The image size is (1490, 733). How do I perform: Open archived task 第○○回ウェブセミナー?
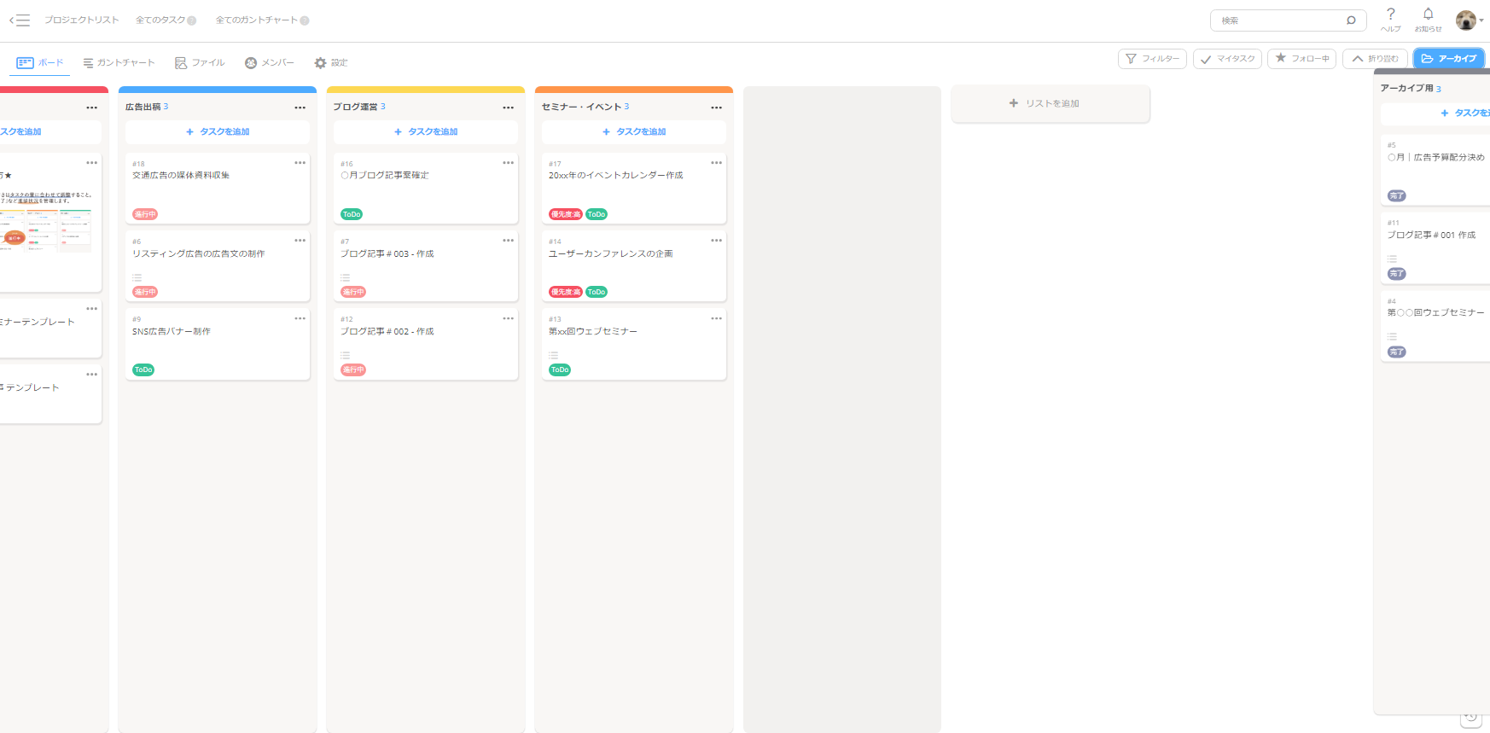coord(1435,326)
